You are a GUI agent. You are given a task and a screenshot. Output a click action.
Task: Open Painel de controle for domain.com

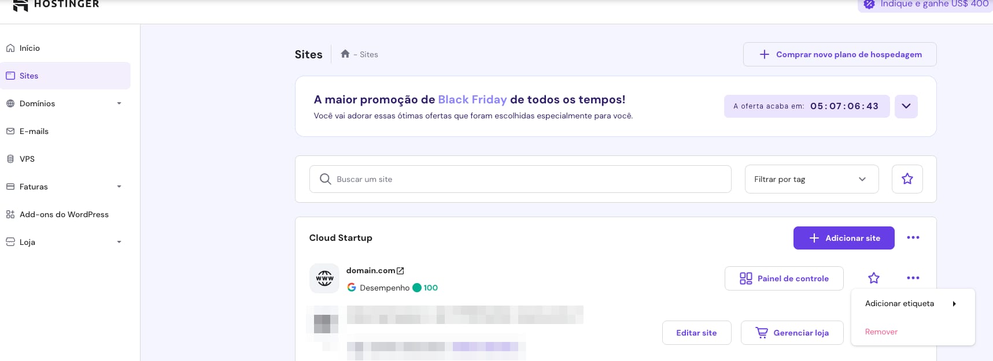point(784,278)
